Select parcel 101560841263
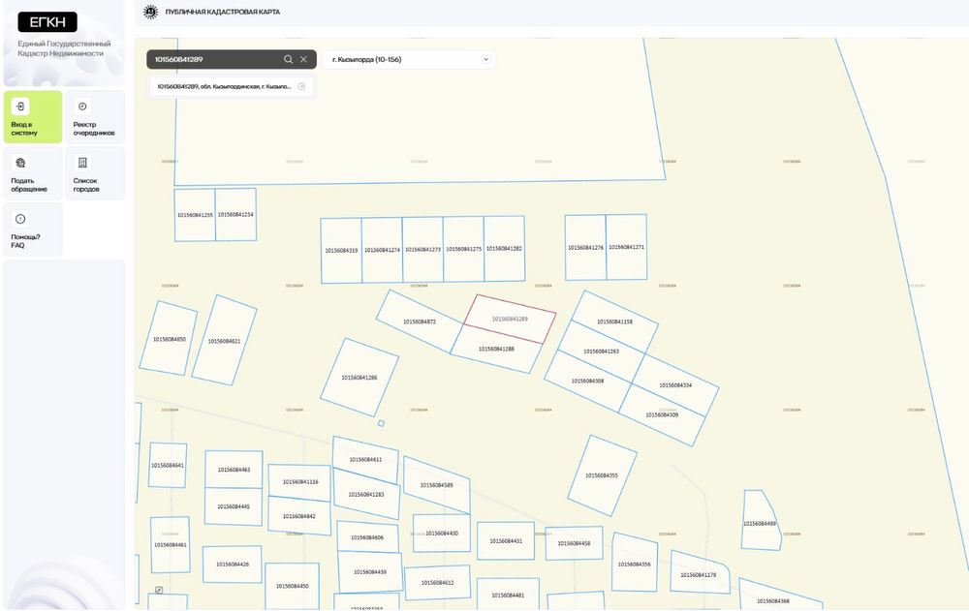 coord(602,351)
